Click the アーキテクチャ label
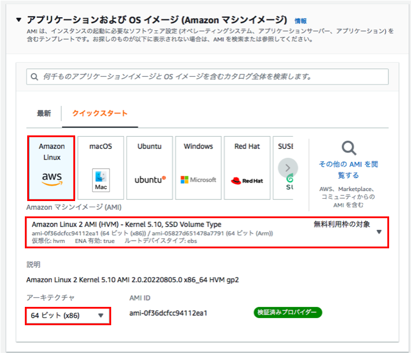 51,297
